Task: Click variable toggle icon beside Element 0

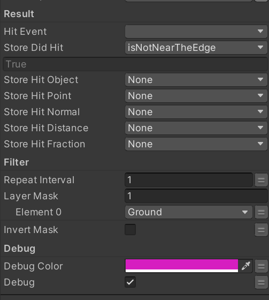Action: (261, 212)
